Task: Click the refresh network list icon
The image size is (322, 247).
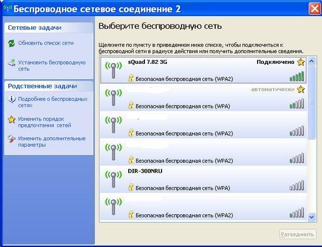Action: coord(12,43)
